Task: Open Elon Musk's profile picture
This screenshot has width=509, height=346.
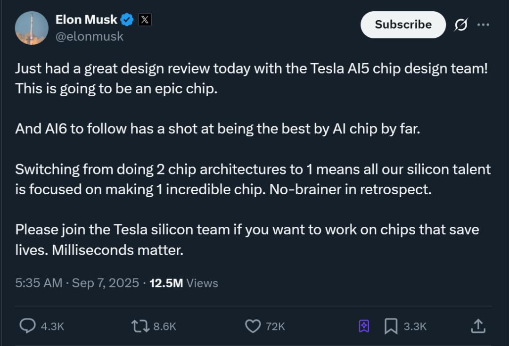Action: pyautogui.click(x=32, y=28)
